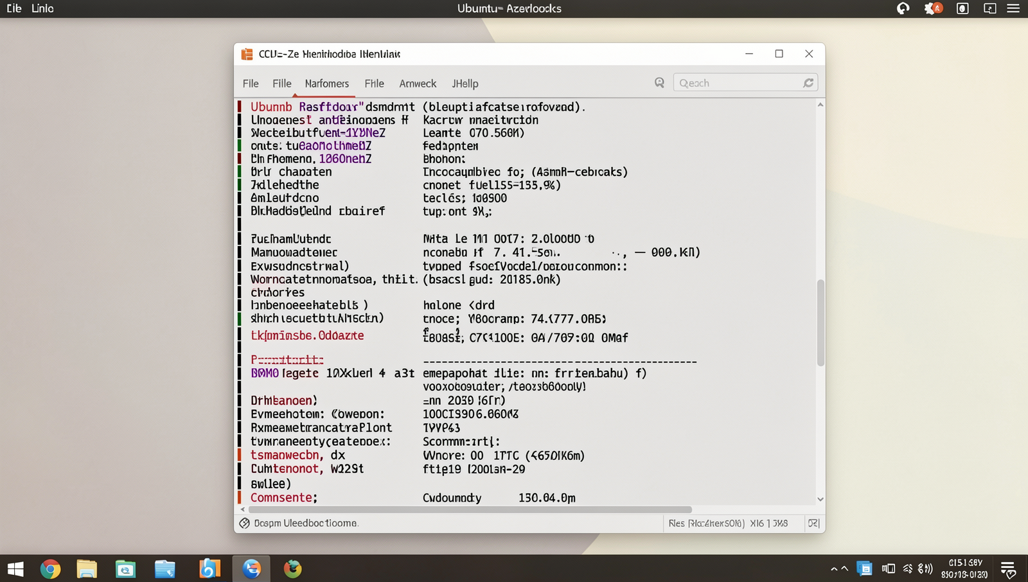Image resolution: width=1028 pixels, height=582 pixels.
Task: Click the red 'tsmanwecbn, dx' row
Action: pos(297,455)
